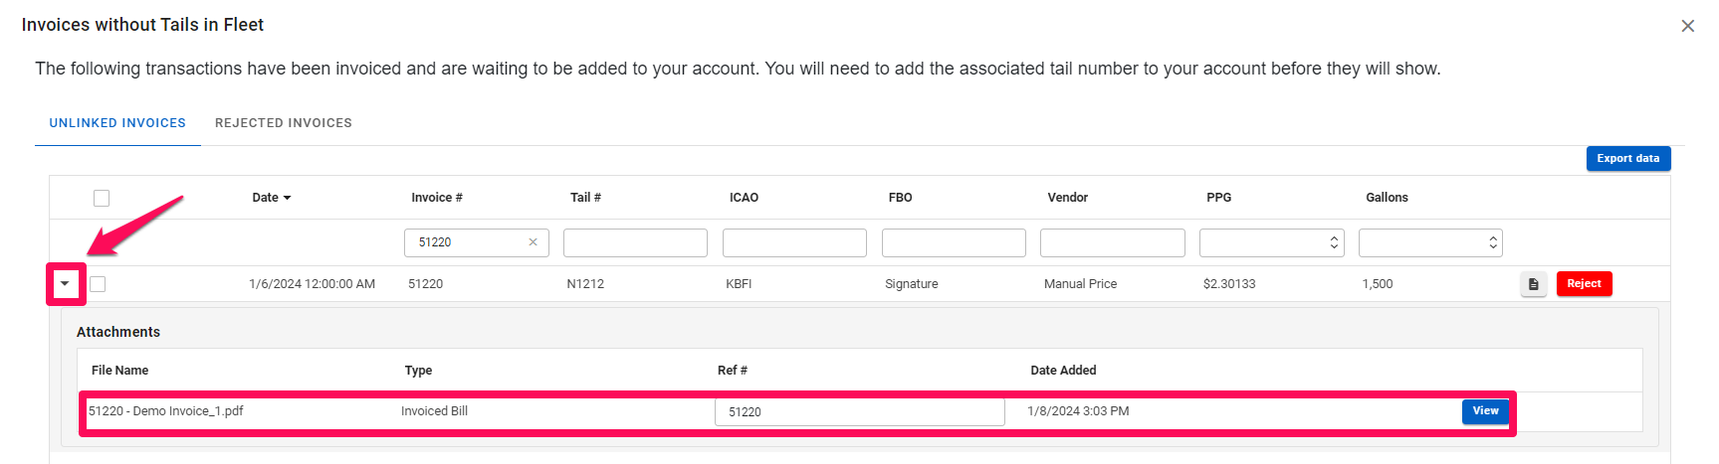Click the Ref # field containing 51220

pos(859,412)
